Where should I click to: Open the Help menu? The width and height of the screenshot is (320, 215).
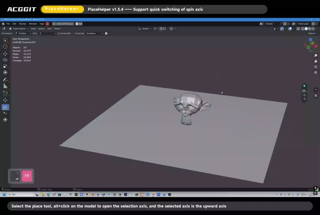pyautogui.click(x=42, y=24)
